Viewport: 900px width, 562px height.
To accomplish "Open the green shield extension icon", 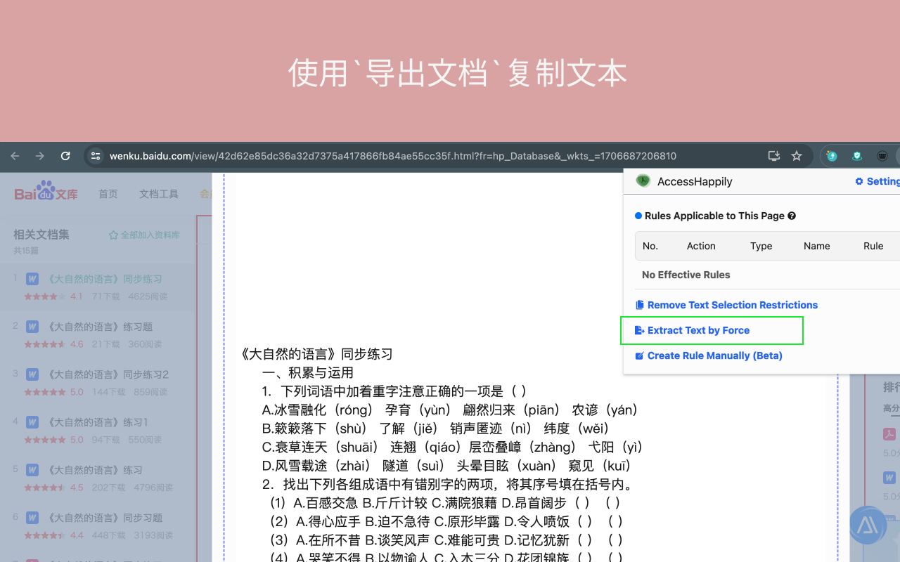I will pos(857,156).
